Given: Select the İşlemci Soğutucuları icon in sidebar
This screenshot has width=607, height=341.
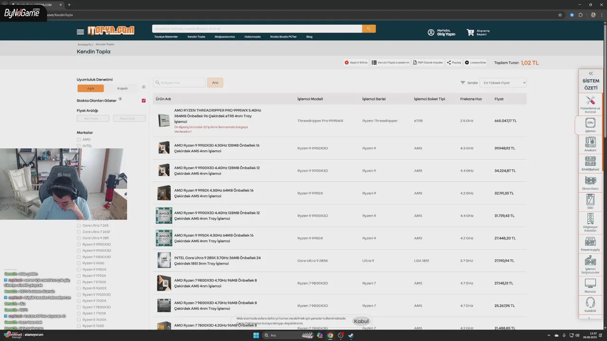Looking at the screenshot, I should [x=590, y=265].
